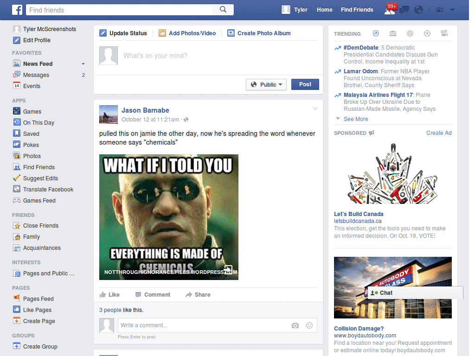Image resolution: width=475 pixels, height=356 pixels.
Task: Open the News Feed sort dropdown arrow
Action: 83,64
